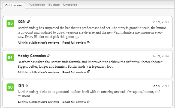The image size is (175, 108).
Task: Switch to the By date tab
Action: [54, 5]
